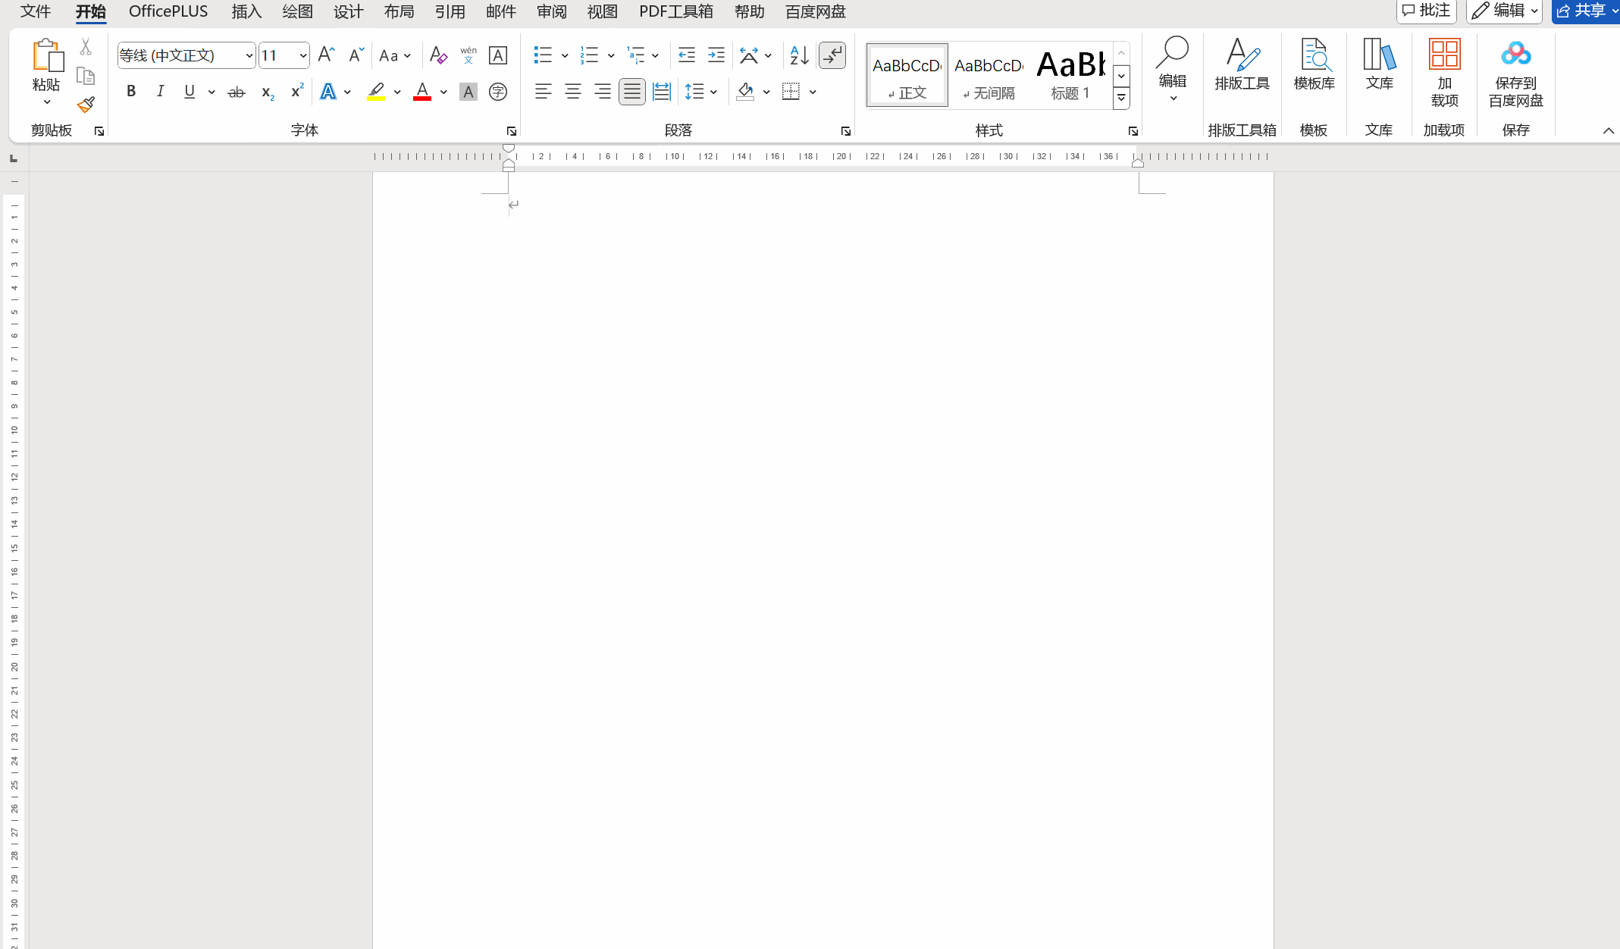Open the 排版工具 layout tool
The width and height of the screenshot is (1620, 949).
click(1242, 65)
